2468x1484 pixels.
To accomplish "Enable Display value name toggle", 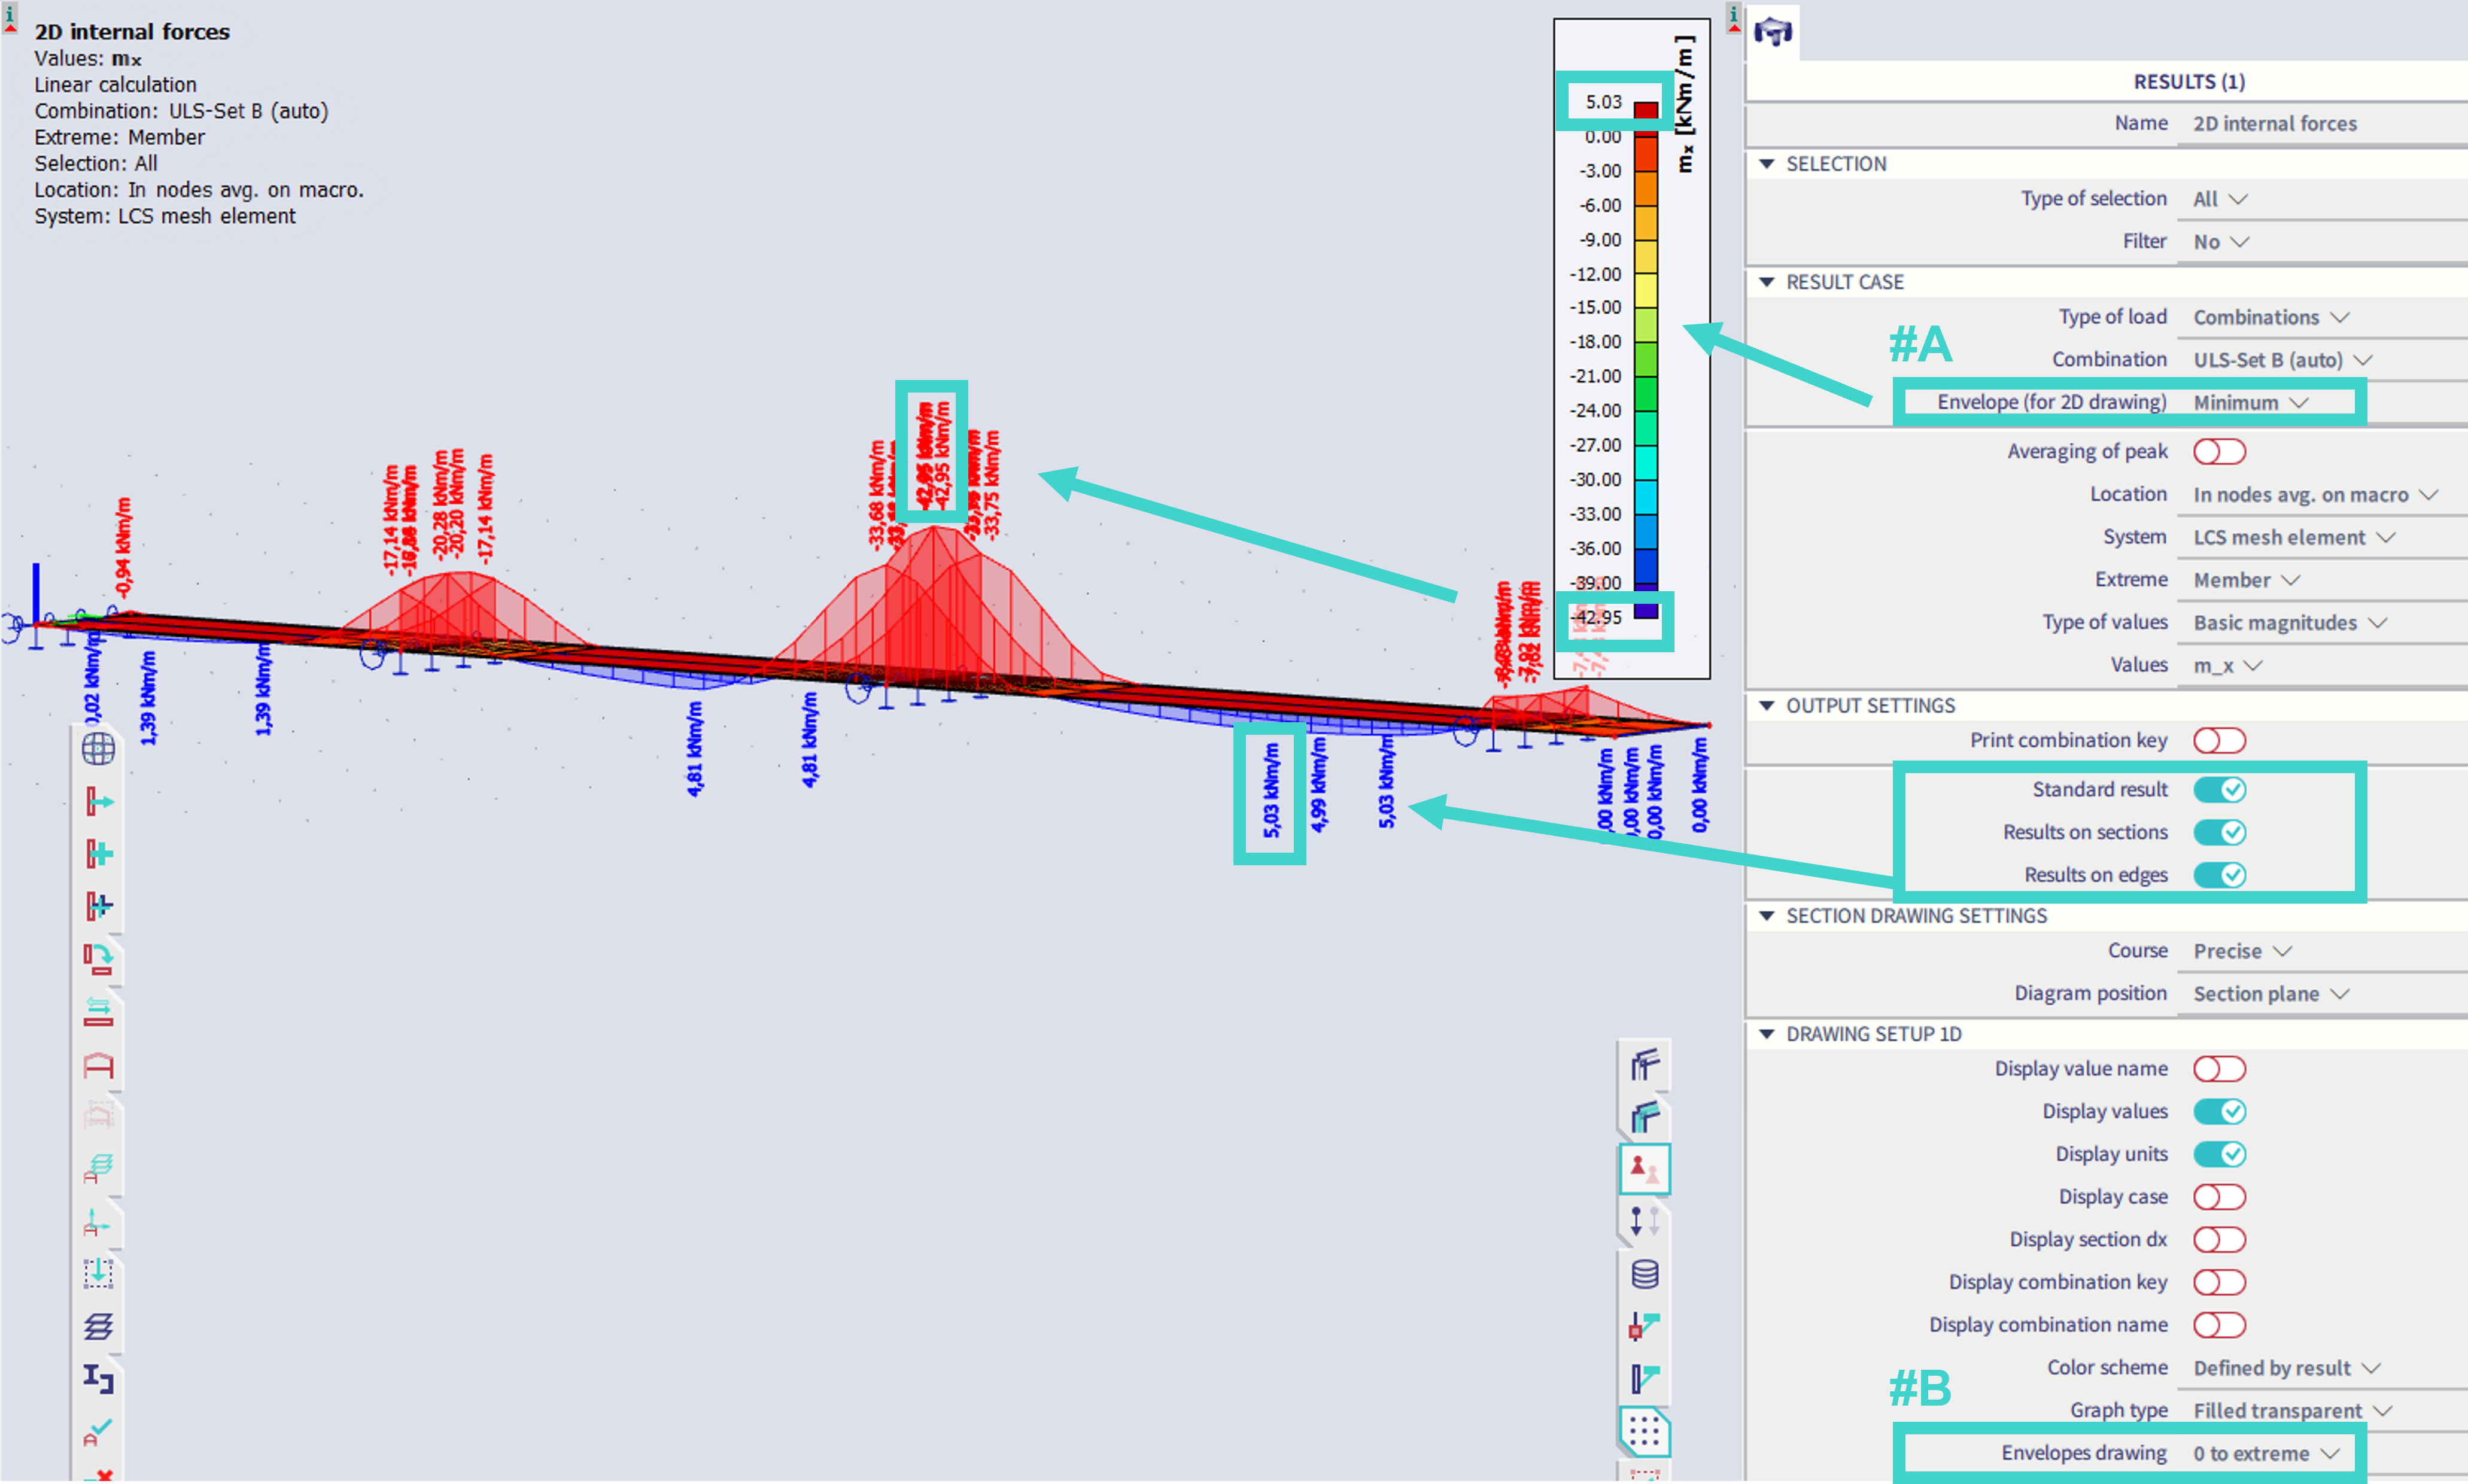I will click(x=2219, y=1069).
